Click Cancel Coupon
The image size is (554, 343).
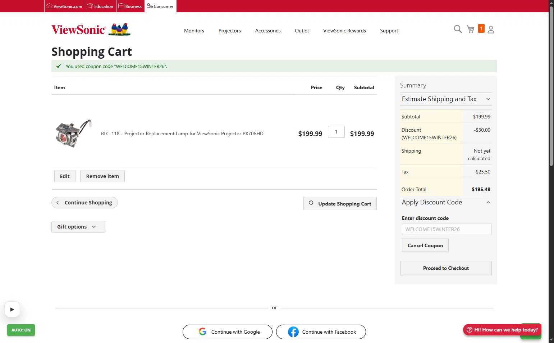click(x=425, y=245)
